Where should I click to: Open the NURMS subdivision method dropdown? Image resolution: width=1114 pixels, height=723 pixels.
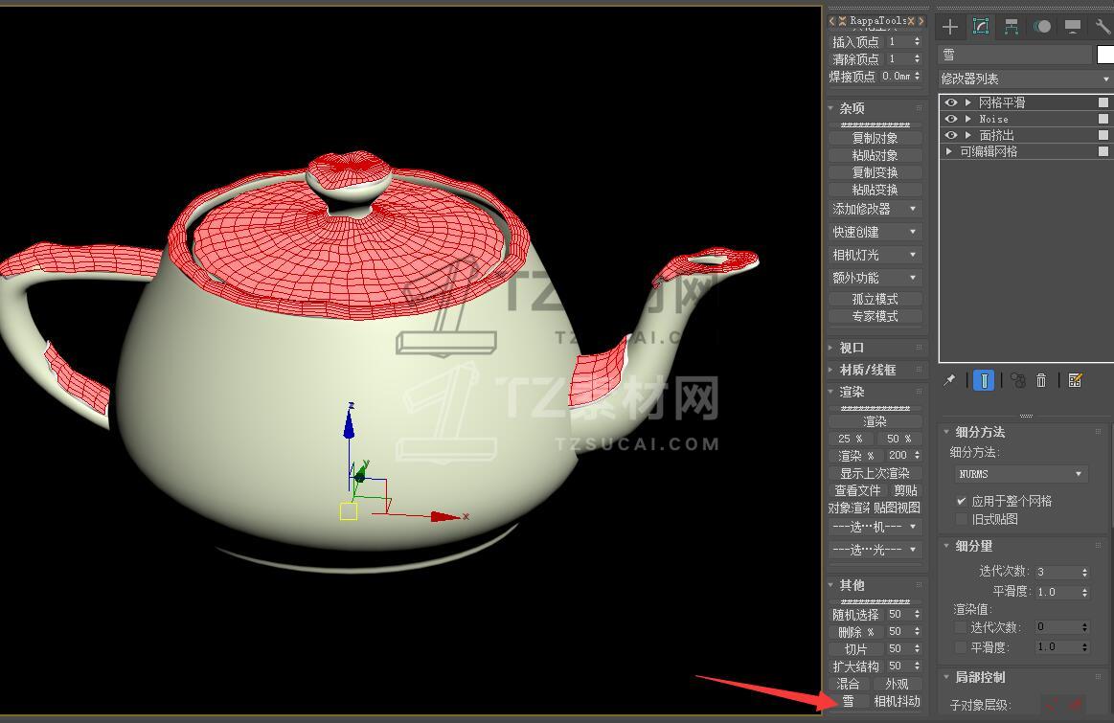point(1020,474)
